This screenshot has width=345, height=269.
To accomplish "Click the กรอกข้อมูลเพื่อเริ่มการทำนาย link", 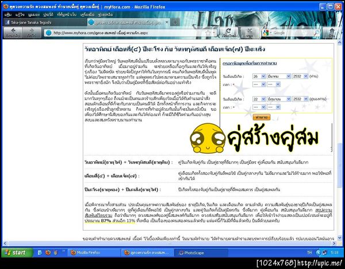I will pos(250,64).
